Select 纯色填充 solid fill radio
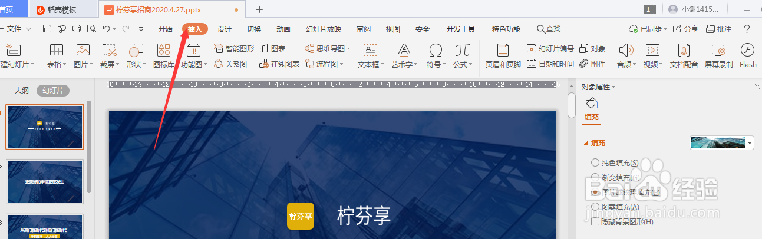This screenshot has height=239, width=762. pyautogui.click(x=595, y=162)
